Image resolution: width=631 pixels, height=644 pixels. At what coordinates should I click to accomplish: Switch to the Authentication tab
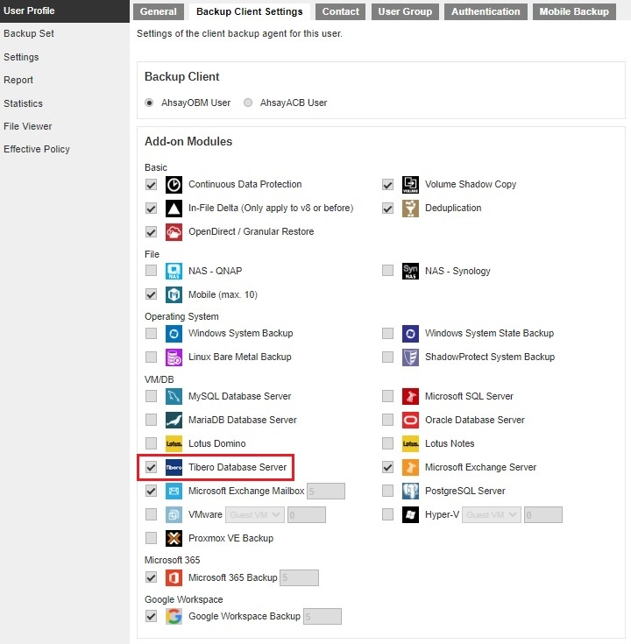coord(486,11)
